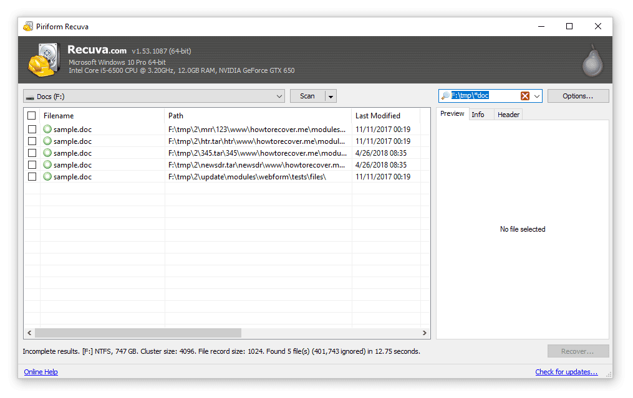Check the sample.doc in mrr\123 path
This screenshot has height=398, width=633.
pos(32,130)
